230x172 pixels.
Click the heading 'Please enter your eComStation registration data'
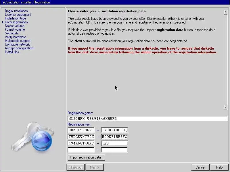pyautogui.click(x=107, y=11)
